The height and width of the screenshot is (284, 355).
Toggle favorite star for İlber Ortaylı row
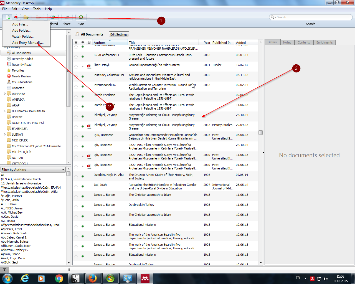tap(76, 67)
